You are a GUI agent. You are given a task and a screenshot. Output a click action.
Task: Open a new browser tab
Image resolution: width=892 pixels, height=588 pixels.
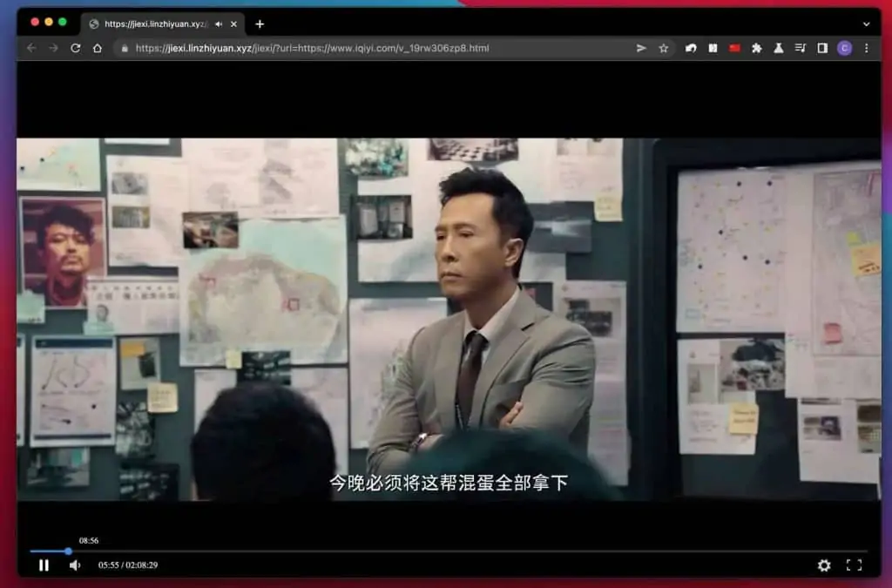(x=259, y=24)
